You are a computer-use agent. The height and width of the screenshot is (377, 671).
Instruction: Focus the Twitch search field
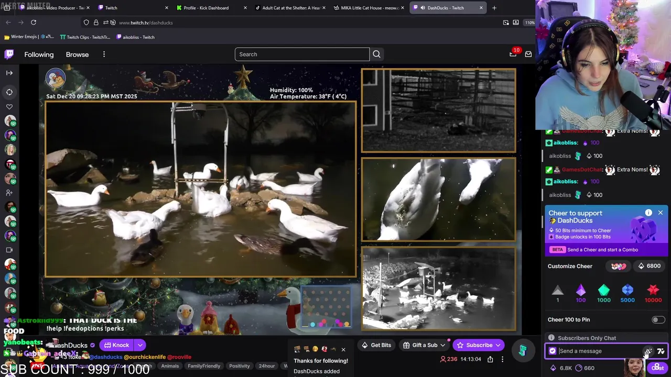pos(302,54)
